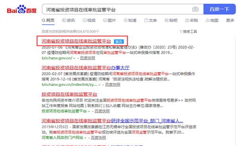Screen dimensions: 238x146
Task: Expand arrow beside indexlink URL
Action: click(99, 85)
